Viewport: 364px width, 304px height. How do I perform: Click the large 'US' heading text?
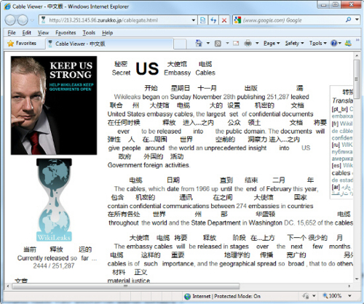click(147, 68)
